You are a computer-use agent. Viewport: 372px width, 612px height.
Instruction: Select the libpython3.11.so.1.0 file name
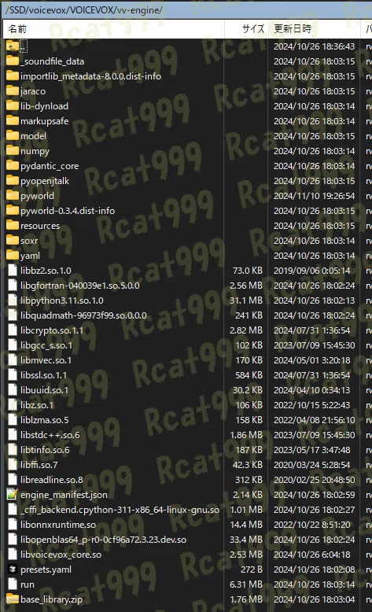tap(62, 300)
